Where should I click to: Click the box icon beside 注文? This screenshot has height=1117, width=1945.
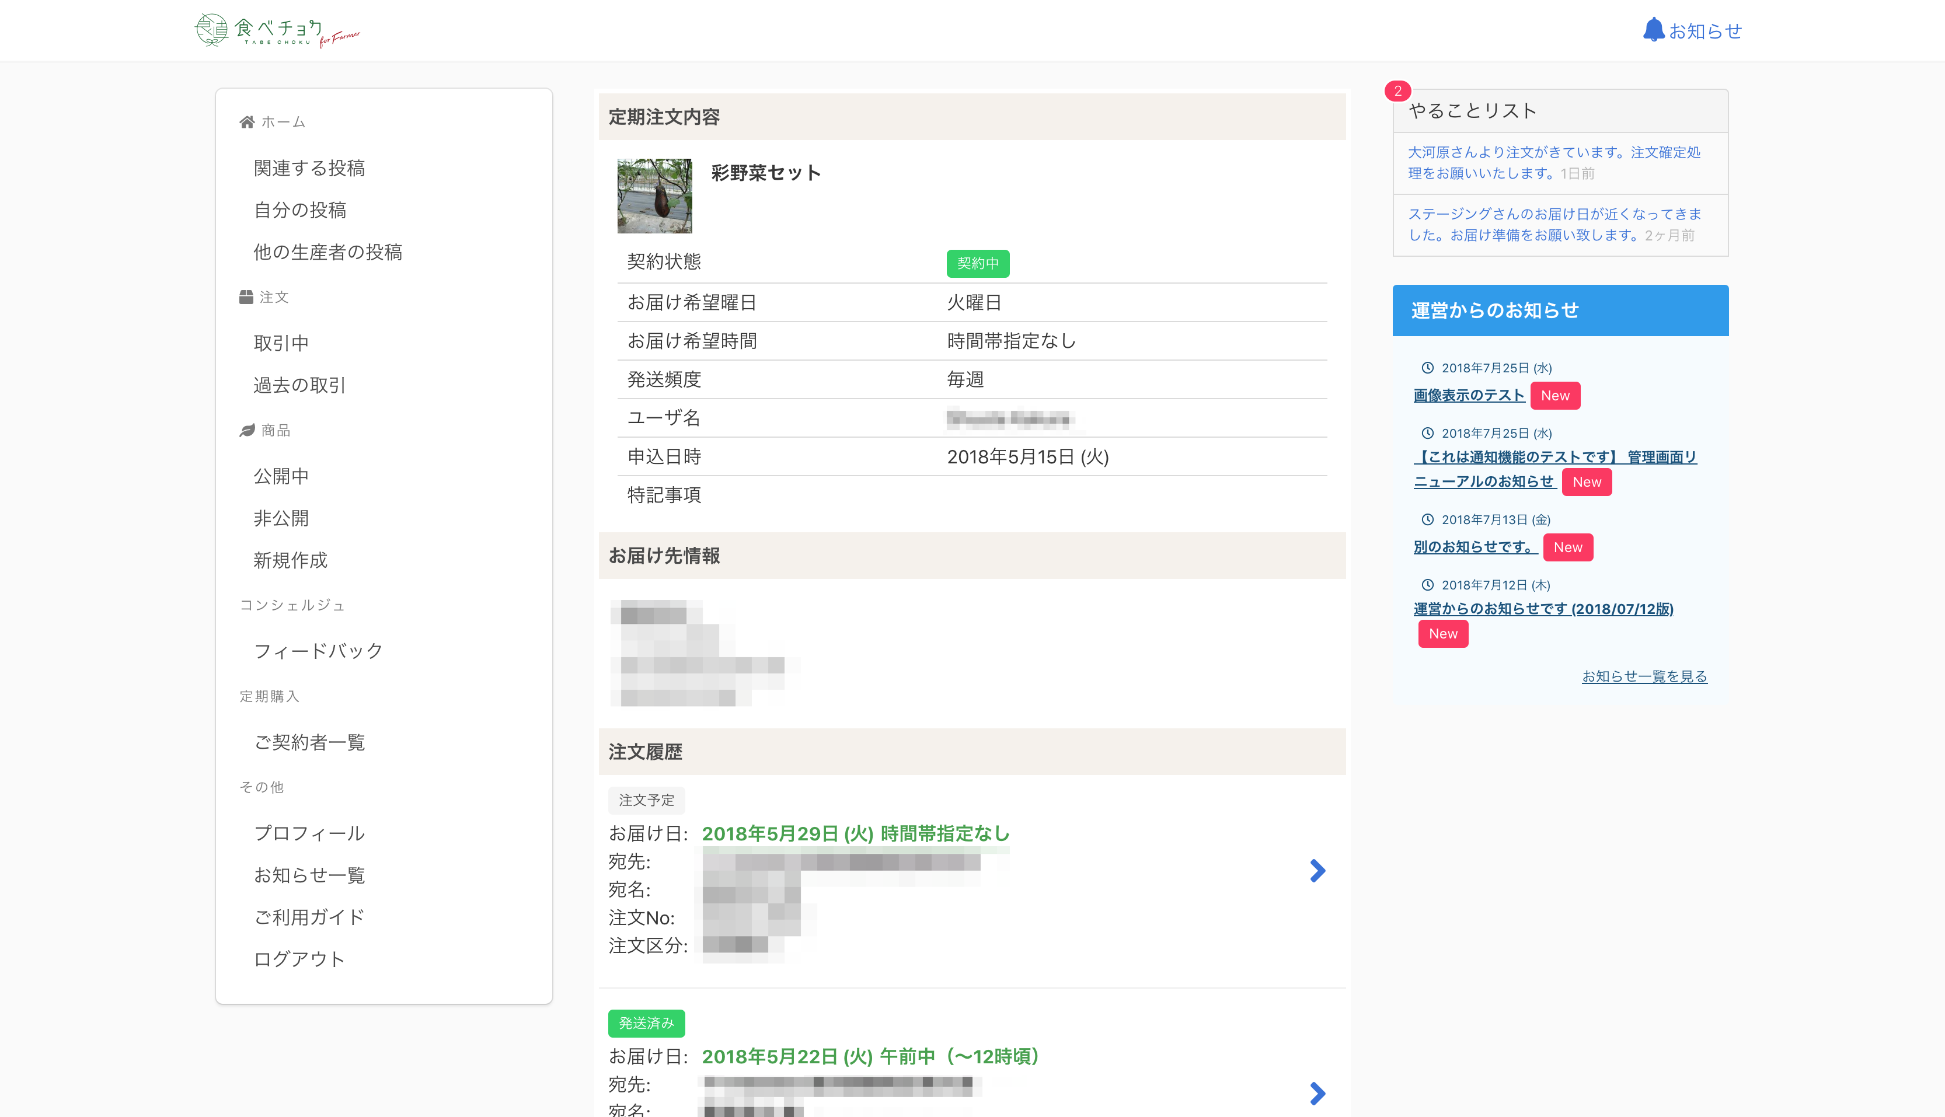tap(246, 297)
